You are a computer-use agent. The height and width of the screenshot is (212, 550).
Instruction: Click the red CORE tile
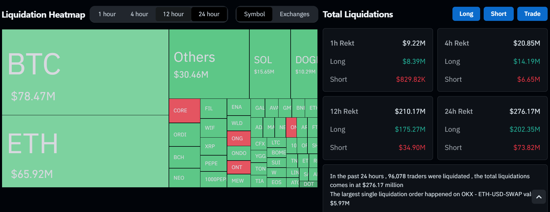(x=185, y=111)
